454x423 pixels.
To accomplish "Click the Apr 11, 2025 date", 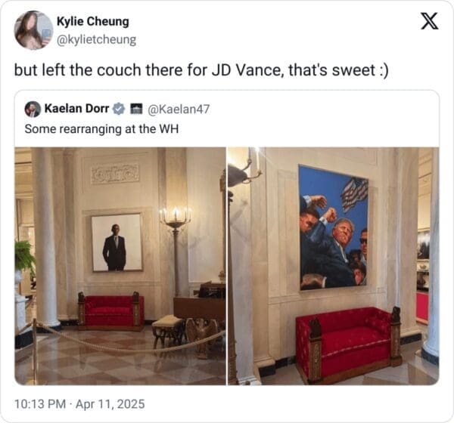I will pos(110,404).
